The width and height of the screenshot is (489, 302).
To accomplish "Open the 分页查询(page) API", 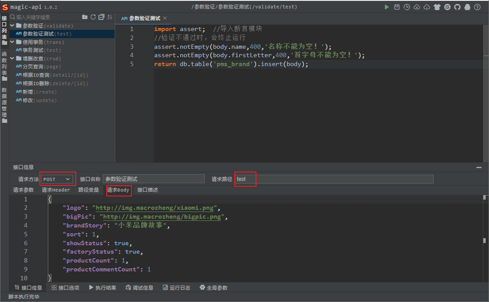I will (x=62, y=67).
